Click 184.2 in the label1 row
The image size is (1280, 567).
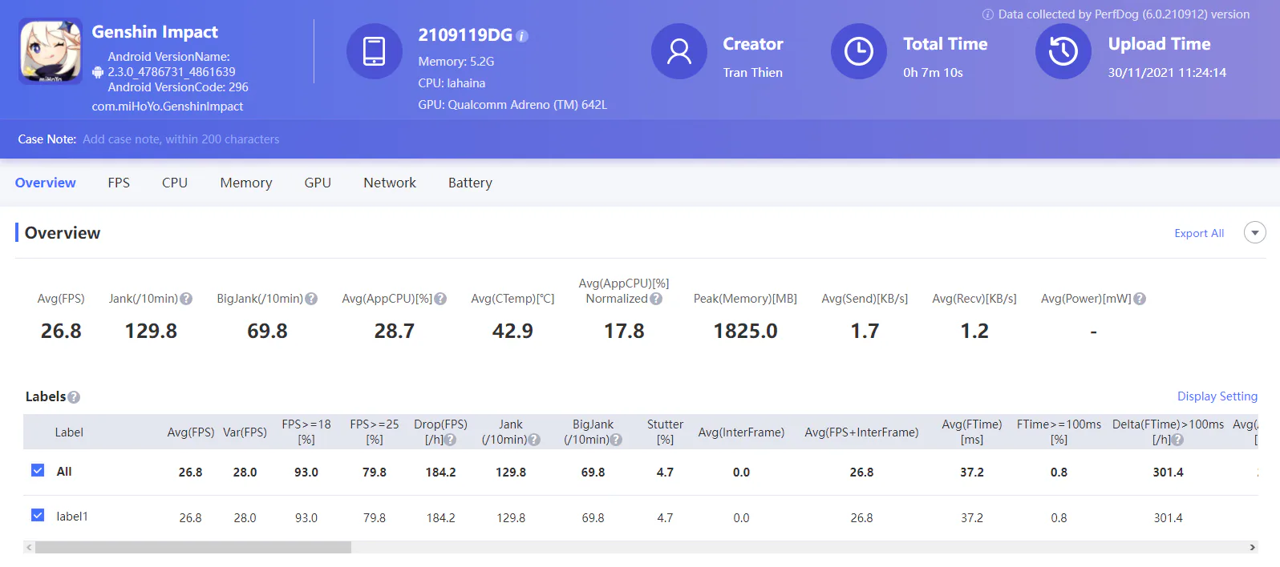[x=440, y=518]
